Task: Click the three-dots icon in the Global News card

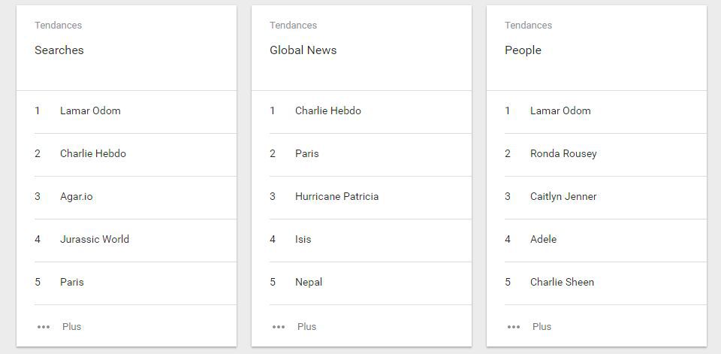Action: [279, 327]
